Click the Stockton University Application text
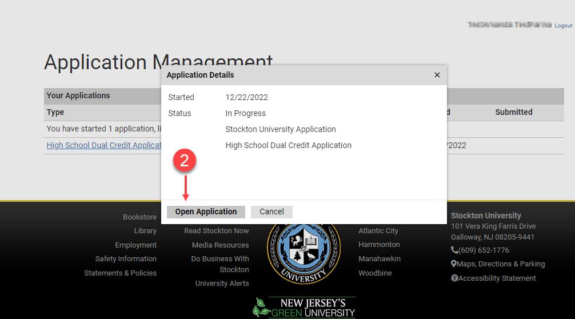This screenshot has width=575, height=319. click(x=281, y=129)
